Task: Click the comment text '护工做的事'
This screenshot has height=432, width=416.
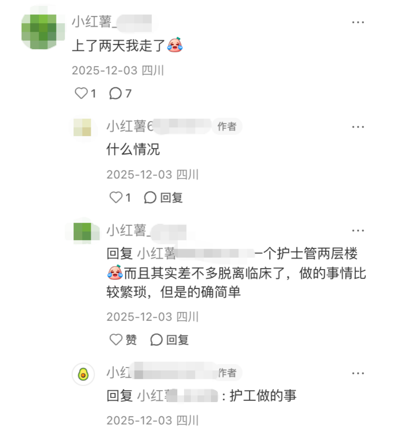Action: coord(263,396)
